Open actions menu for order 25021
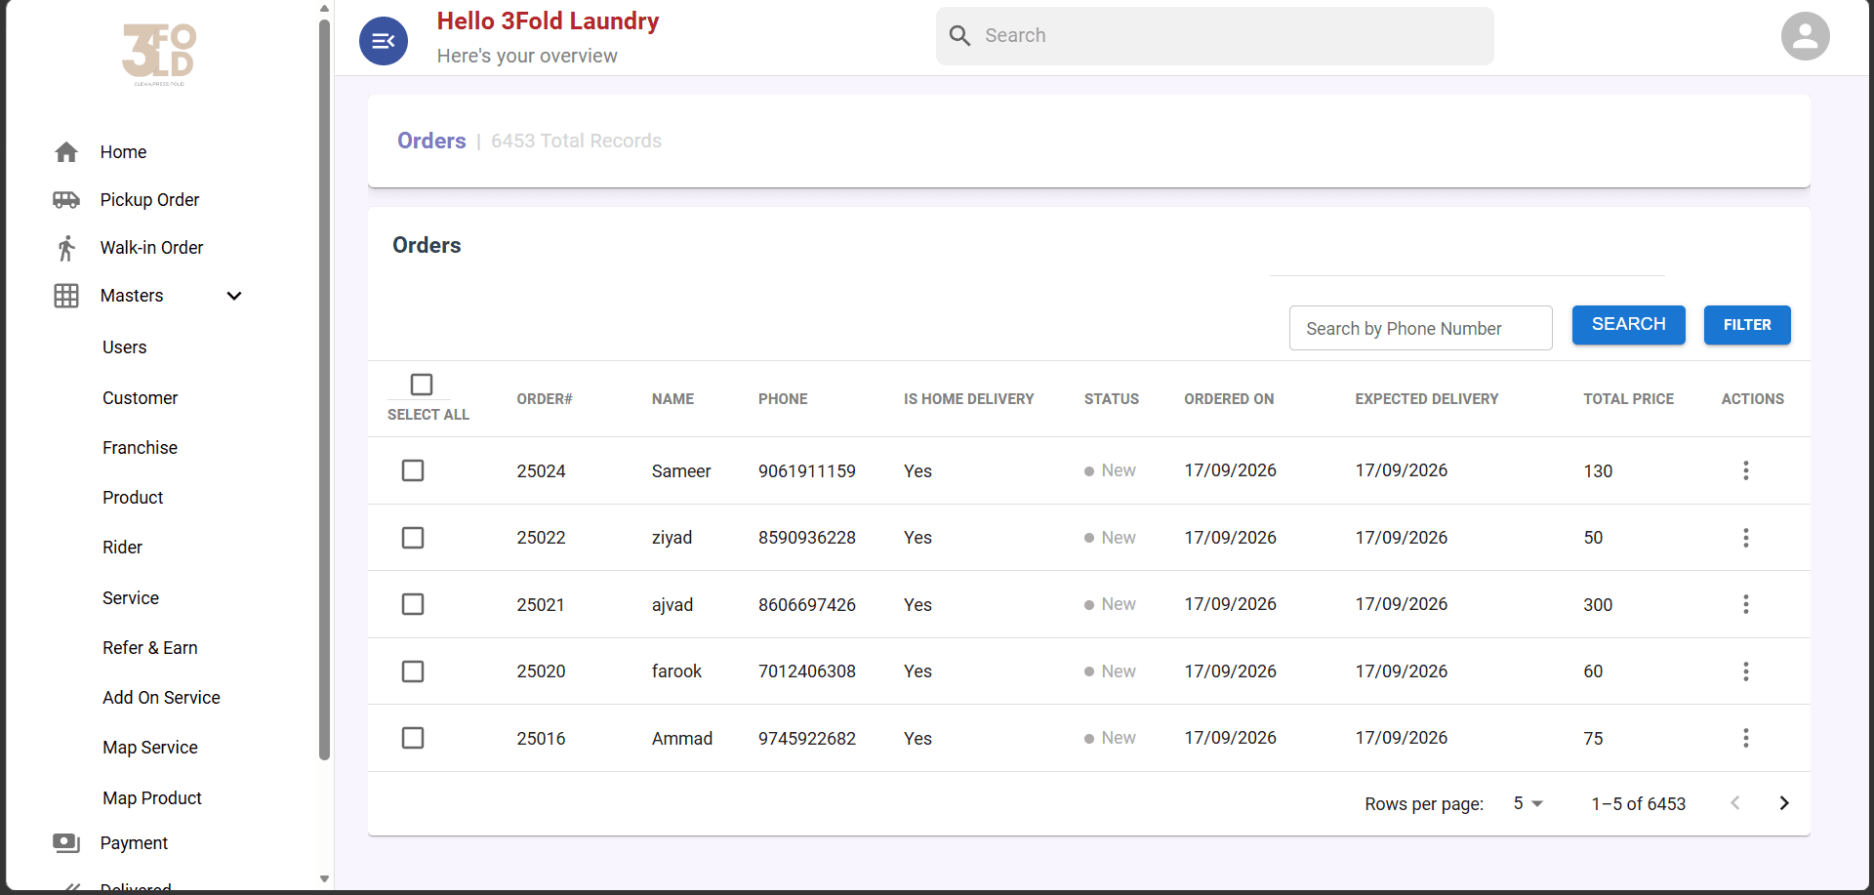The height and width of the screenshot is (895, 1874). (x=1746, y=604)
